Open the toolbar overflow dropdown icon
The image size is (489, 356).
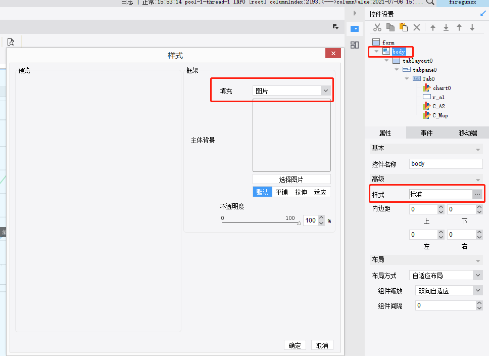tap(335, 27)
